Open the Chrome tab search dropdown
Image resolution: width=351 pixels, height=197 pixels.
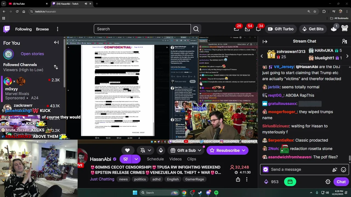coord(4,4)
